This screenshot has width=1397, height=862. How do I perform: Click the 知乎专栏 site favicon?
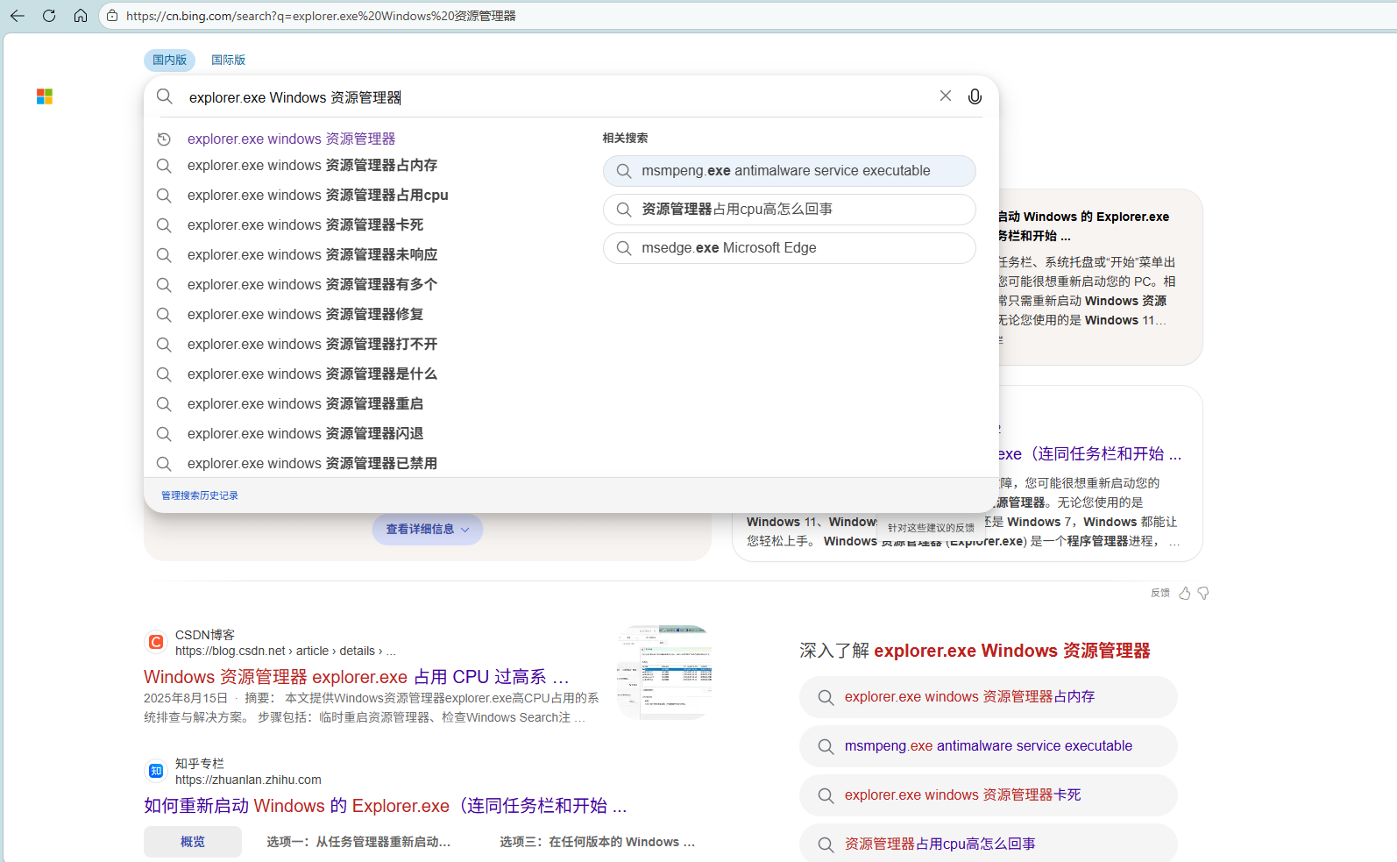pos(156,771)
